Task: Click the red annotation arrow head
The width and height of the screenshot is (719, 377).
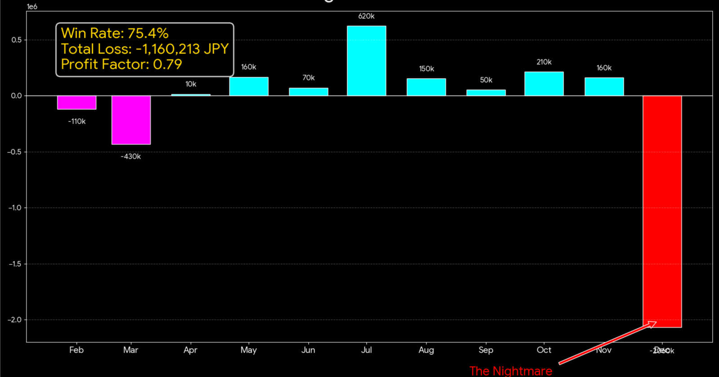Action: [x=652, y=324]
